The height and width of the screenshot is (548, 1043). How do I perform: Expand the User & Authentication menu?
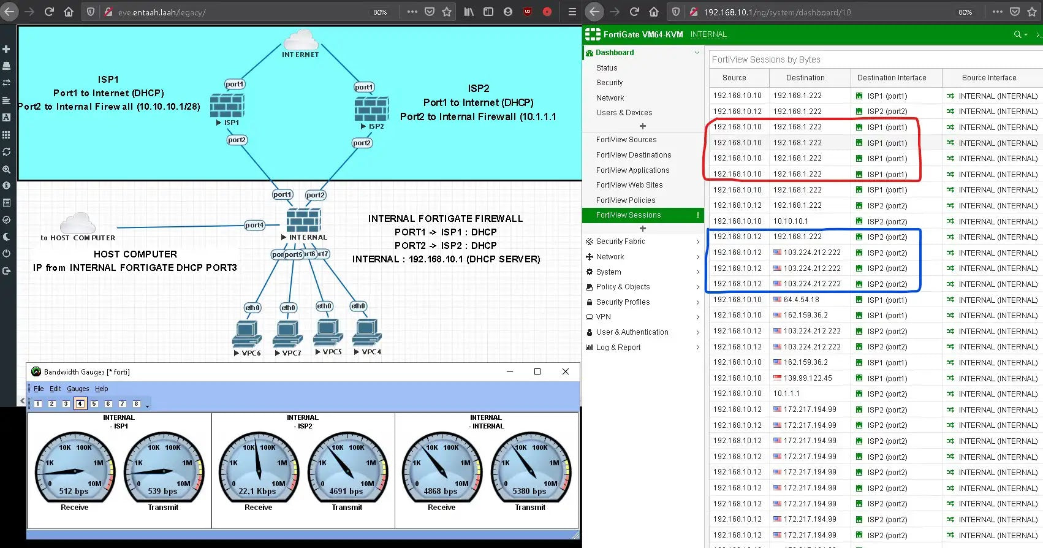coord(643,332)
